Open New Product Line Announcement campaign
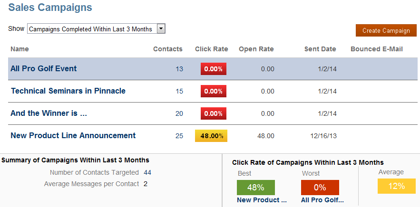The height and width of the screenshot is (207, 420). point(73,135)
